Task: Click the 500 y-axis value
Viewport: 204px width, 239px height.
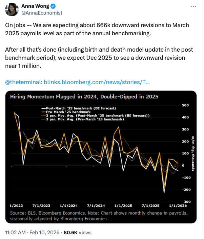Action: pyautogui.click(x=185, y=105)
